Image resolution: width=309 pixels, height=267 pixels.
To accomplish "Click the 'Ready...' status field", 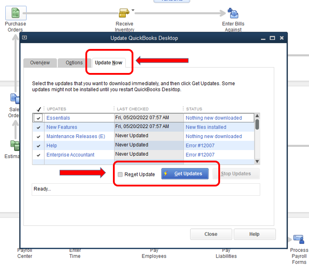I will click(146, 190).
